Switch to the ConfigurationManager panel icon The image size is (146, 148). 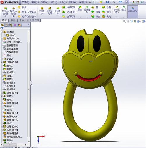[x=11, y=25]
